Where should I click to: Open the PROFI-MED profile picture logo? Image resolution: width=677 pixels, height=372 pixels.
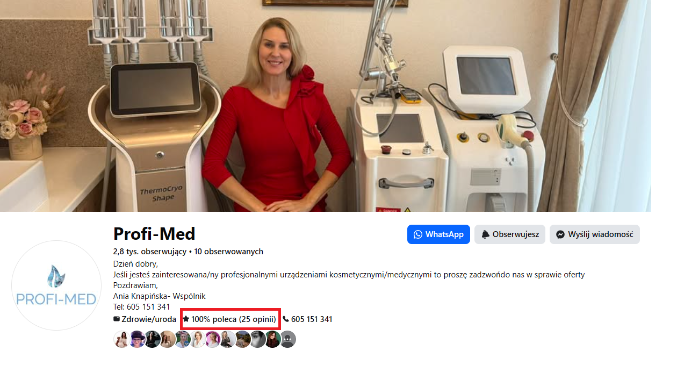tap(56, 285)
